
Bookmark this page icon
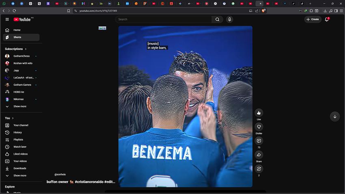coord(69,11)
